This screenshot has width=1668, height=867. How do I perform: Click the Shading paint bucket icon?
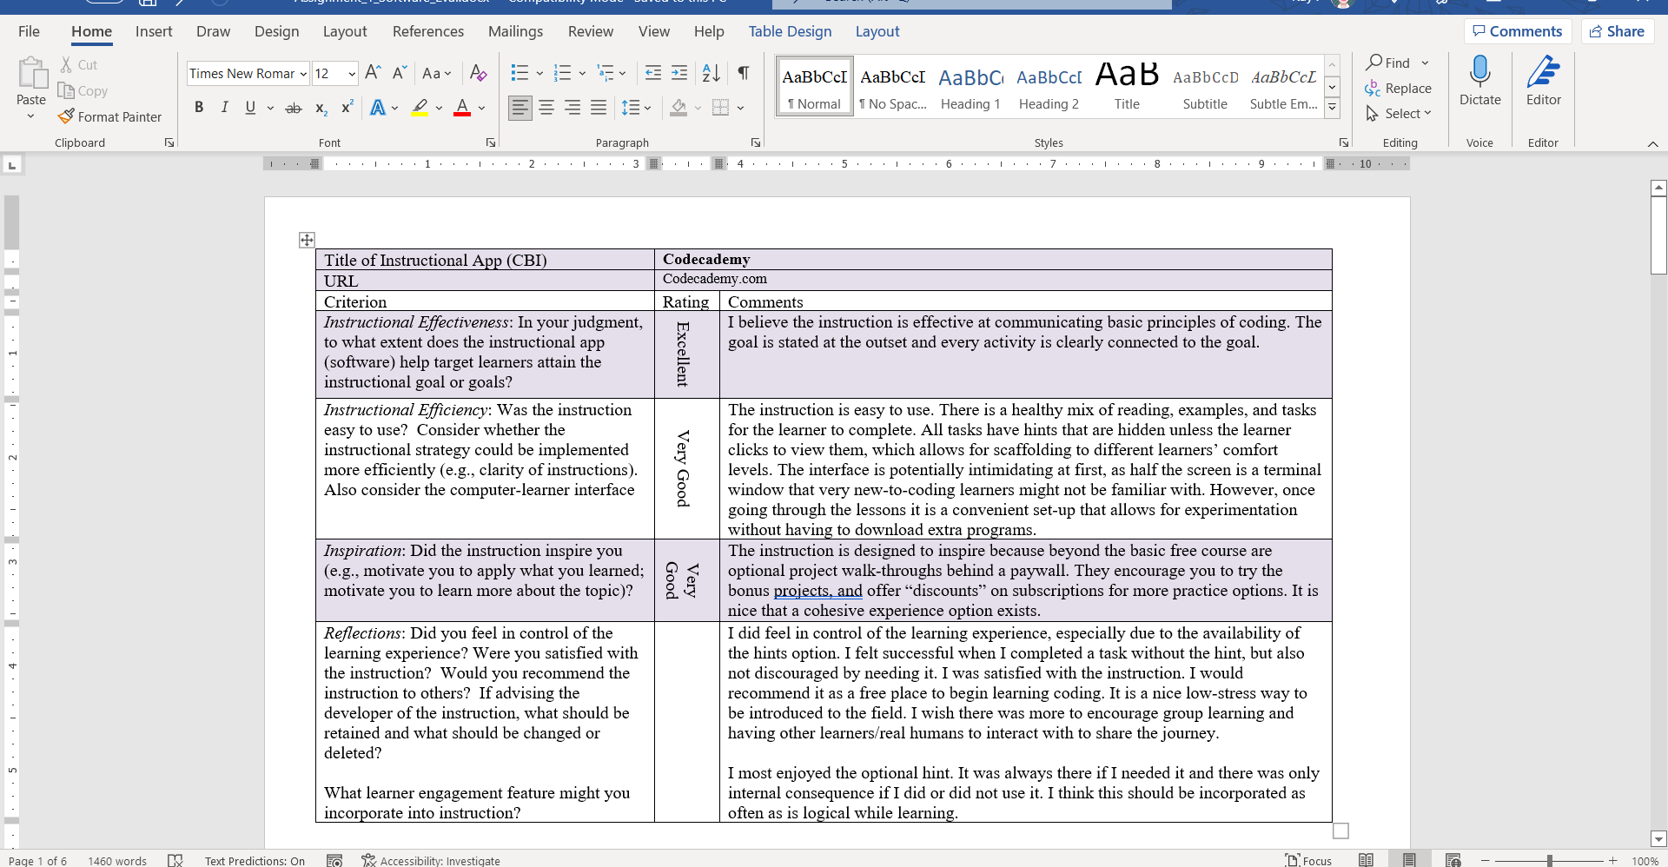coord(679,108)
